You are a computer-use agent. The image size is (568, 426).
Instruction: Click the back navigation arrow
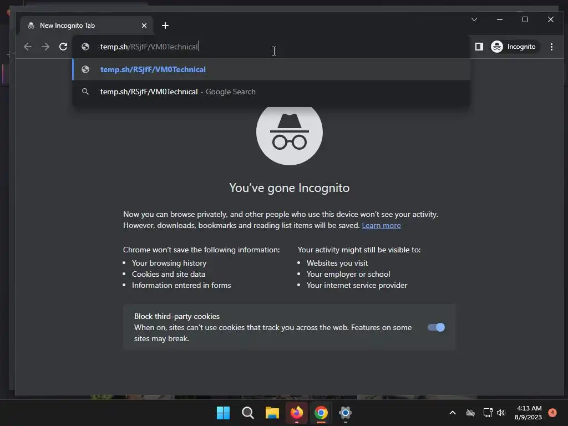click(x=28, y=47)
